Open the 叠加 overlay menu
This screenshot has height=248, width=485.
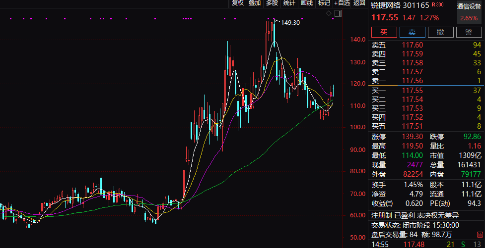(x=255, y=3)
